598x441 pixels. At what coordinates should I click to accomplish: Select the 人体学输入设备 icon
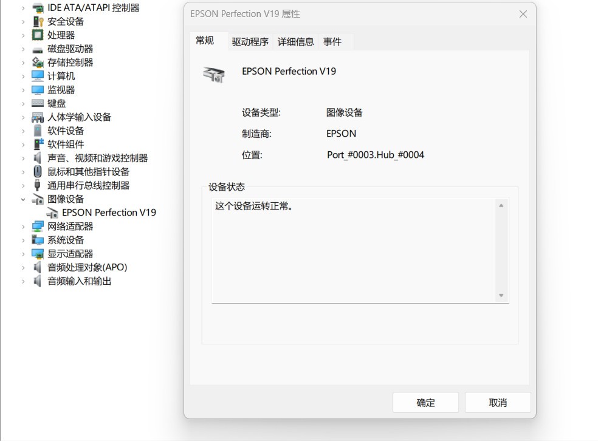[x=38, y=117]
